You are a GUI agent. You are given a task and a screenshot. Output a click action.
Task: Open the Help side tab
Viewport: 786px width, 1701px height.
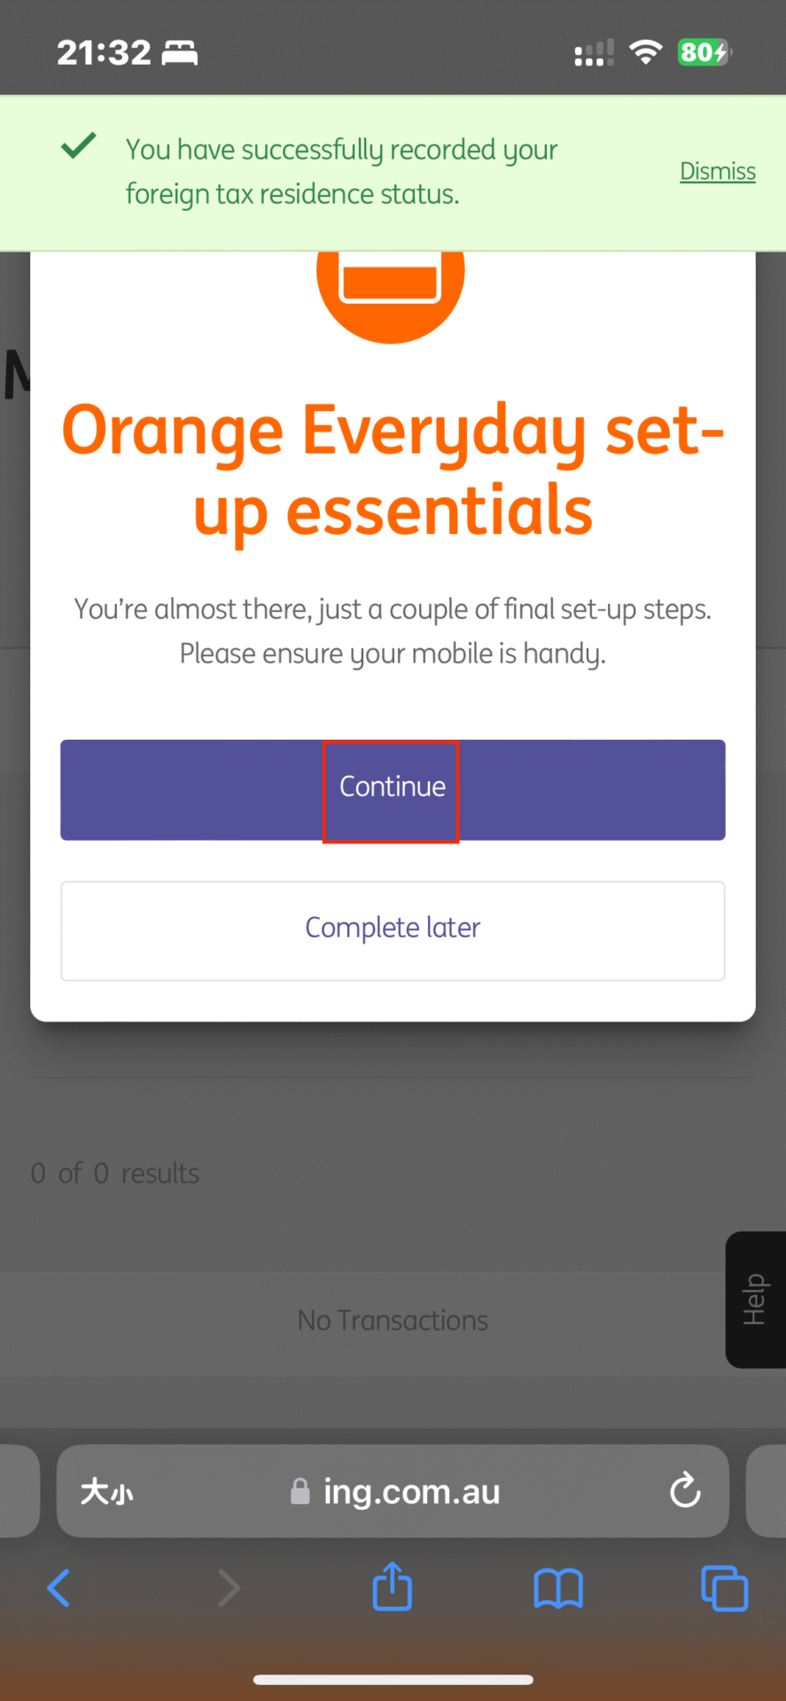coord(755,1299)
